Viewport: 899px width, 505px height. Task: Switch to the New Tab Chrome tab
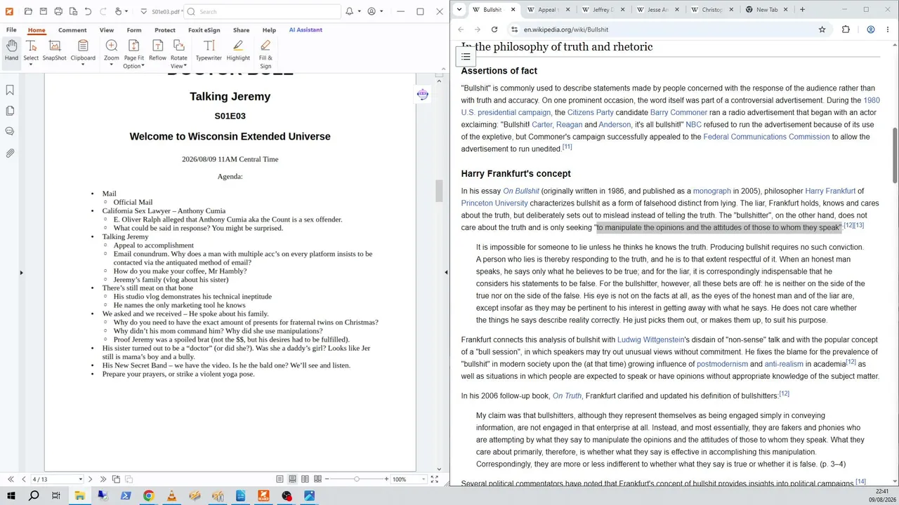point(766,10)
